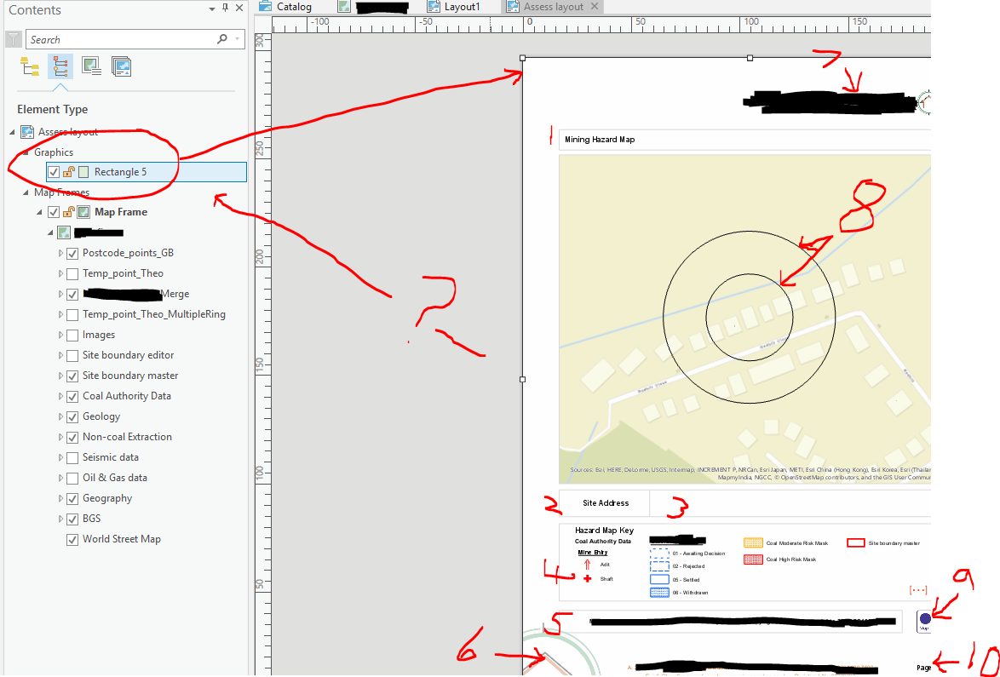The width and height of the screenshot is (1000, 677).
Task: Turn on the Oil & Gas data layer
Action: (72, 478)
